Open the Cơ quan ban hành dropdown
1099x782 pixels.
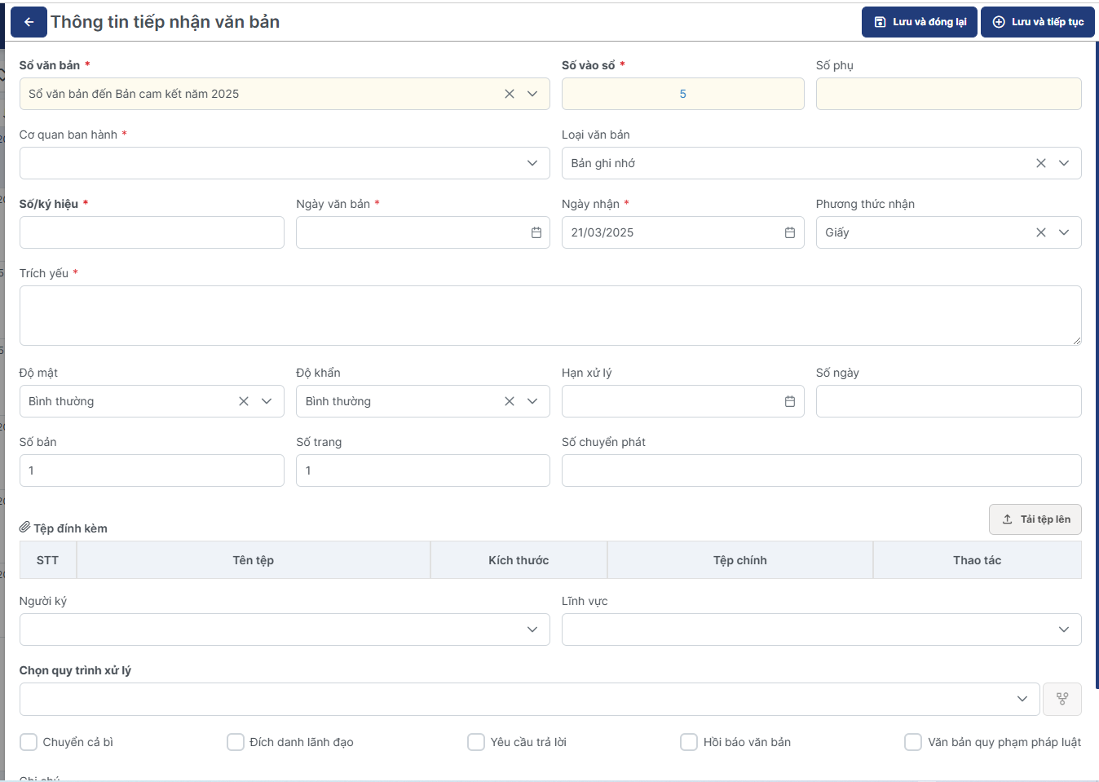(532, 163)
